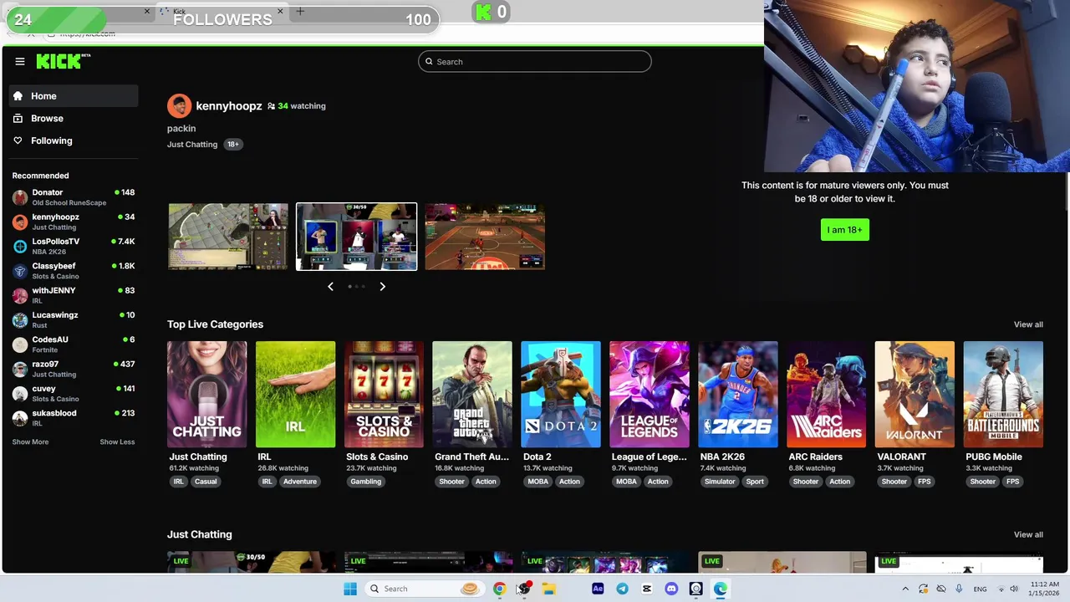Click the 18+ tag badge

(x=233, y=145)
